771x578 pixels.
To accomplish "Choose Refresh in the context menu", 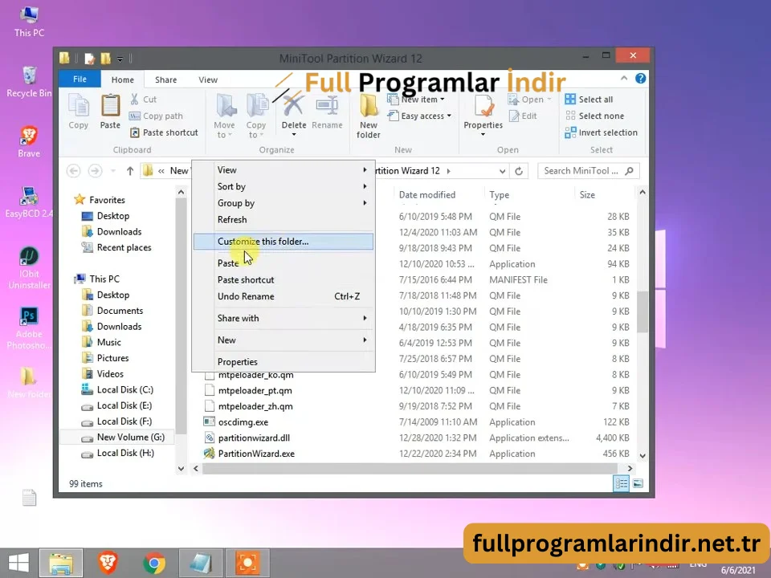I will 284,220.
